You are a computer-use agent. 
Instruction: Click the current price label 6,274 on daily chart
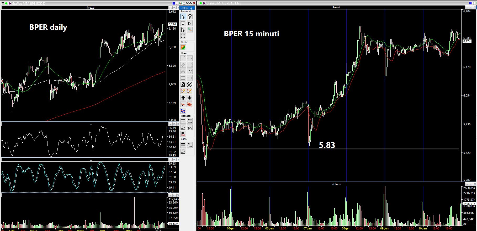point(172,24)
